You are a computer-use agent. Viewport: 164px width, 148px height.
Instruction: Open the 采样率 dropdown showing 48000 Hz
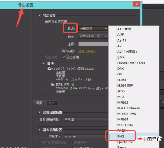tap(85, 137)
